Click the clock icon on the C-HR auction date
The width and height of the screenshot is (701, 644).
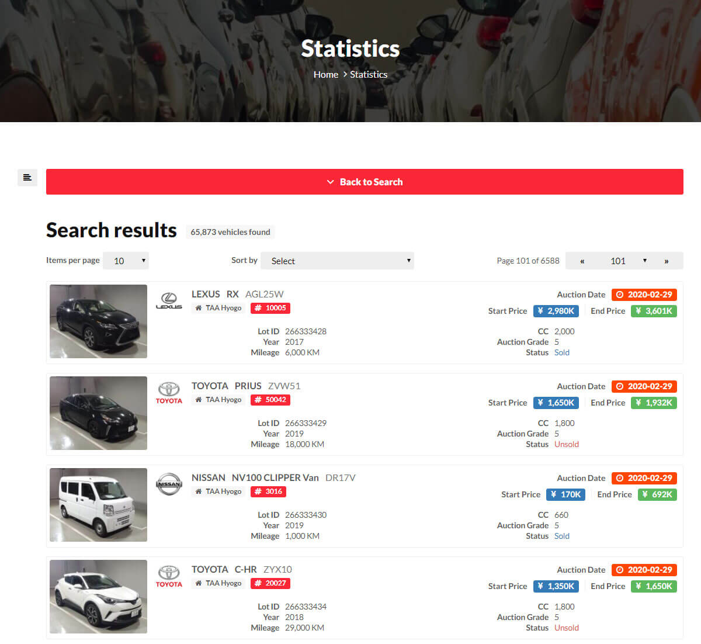coord(619,570)
